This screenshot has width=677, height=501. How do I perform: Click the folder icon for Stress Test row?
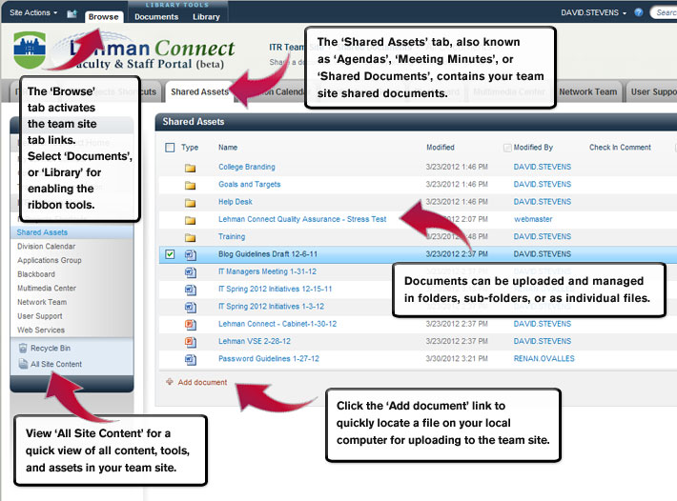point(190,220)
